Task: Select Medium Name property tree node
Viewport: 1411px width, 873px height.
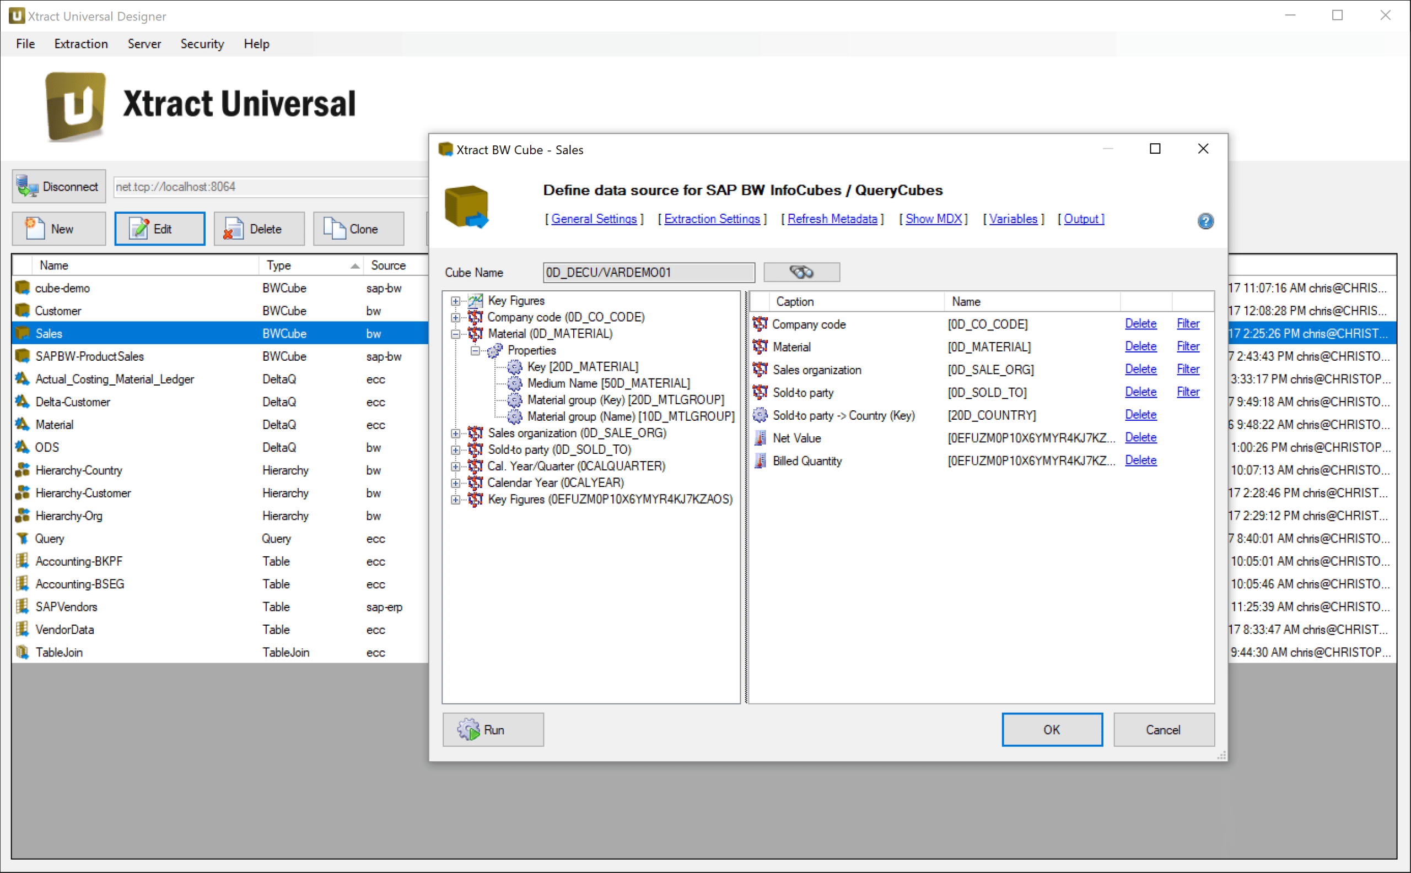Action: [x=608, y=383]
